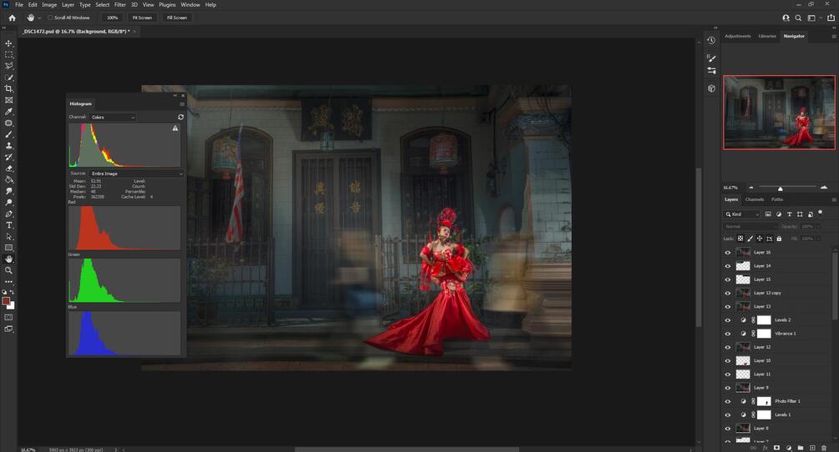
Task: Select the Brush tool
Action: point(8,134)
